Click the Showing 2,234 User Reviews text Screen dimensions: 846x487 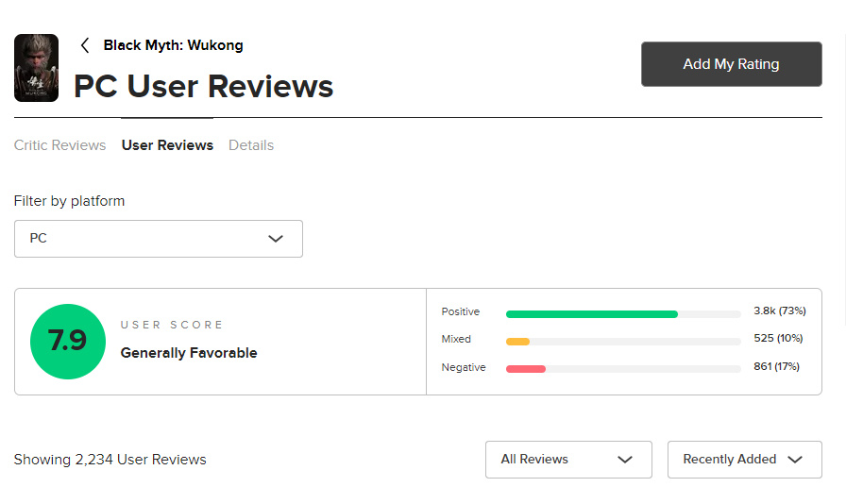[110, 460]
